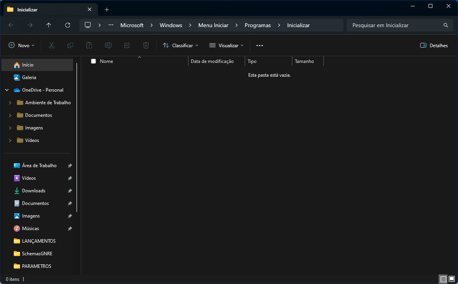Expand the OneDrive Documentos folder

coord(10,115)
